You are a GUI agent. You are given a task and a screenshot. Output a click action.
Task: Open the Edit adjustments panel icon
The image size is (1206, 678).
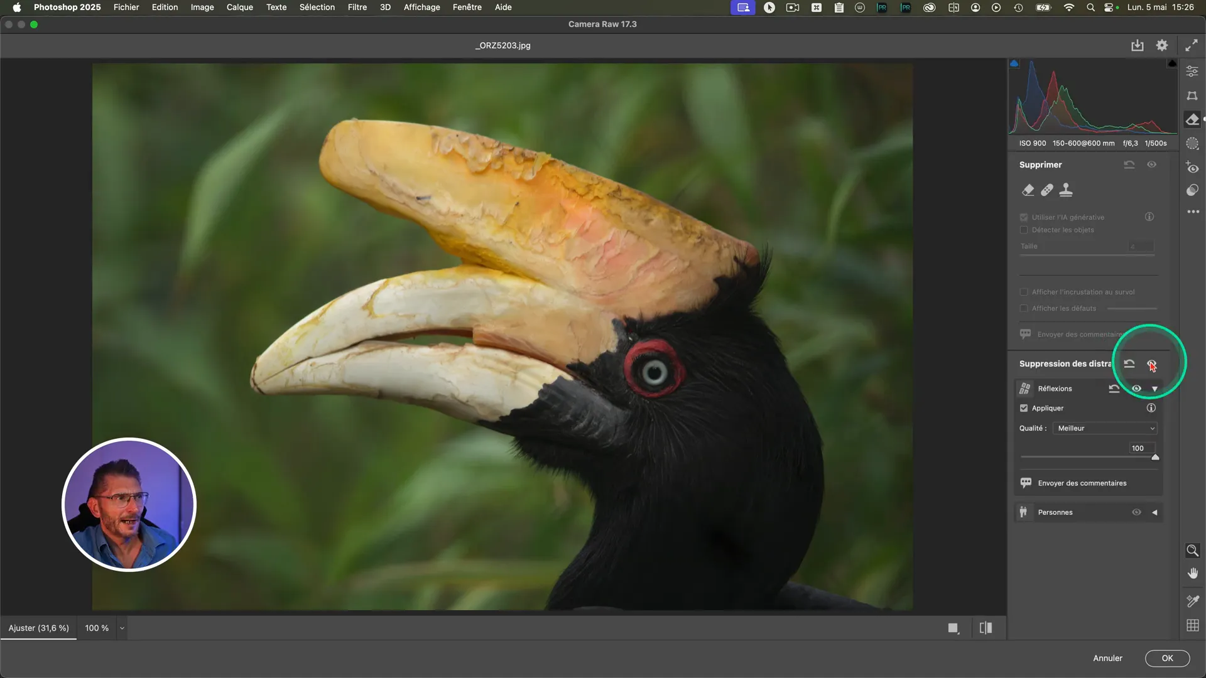tap(1192, 72)
